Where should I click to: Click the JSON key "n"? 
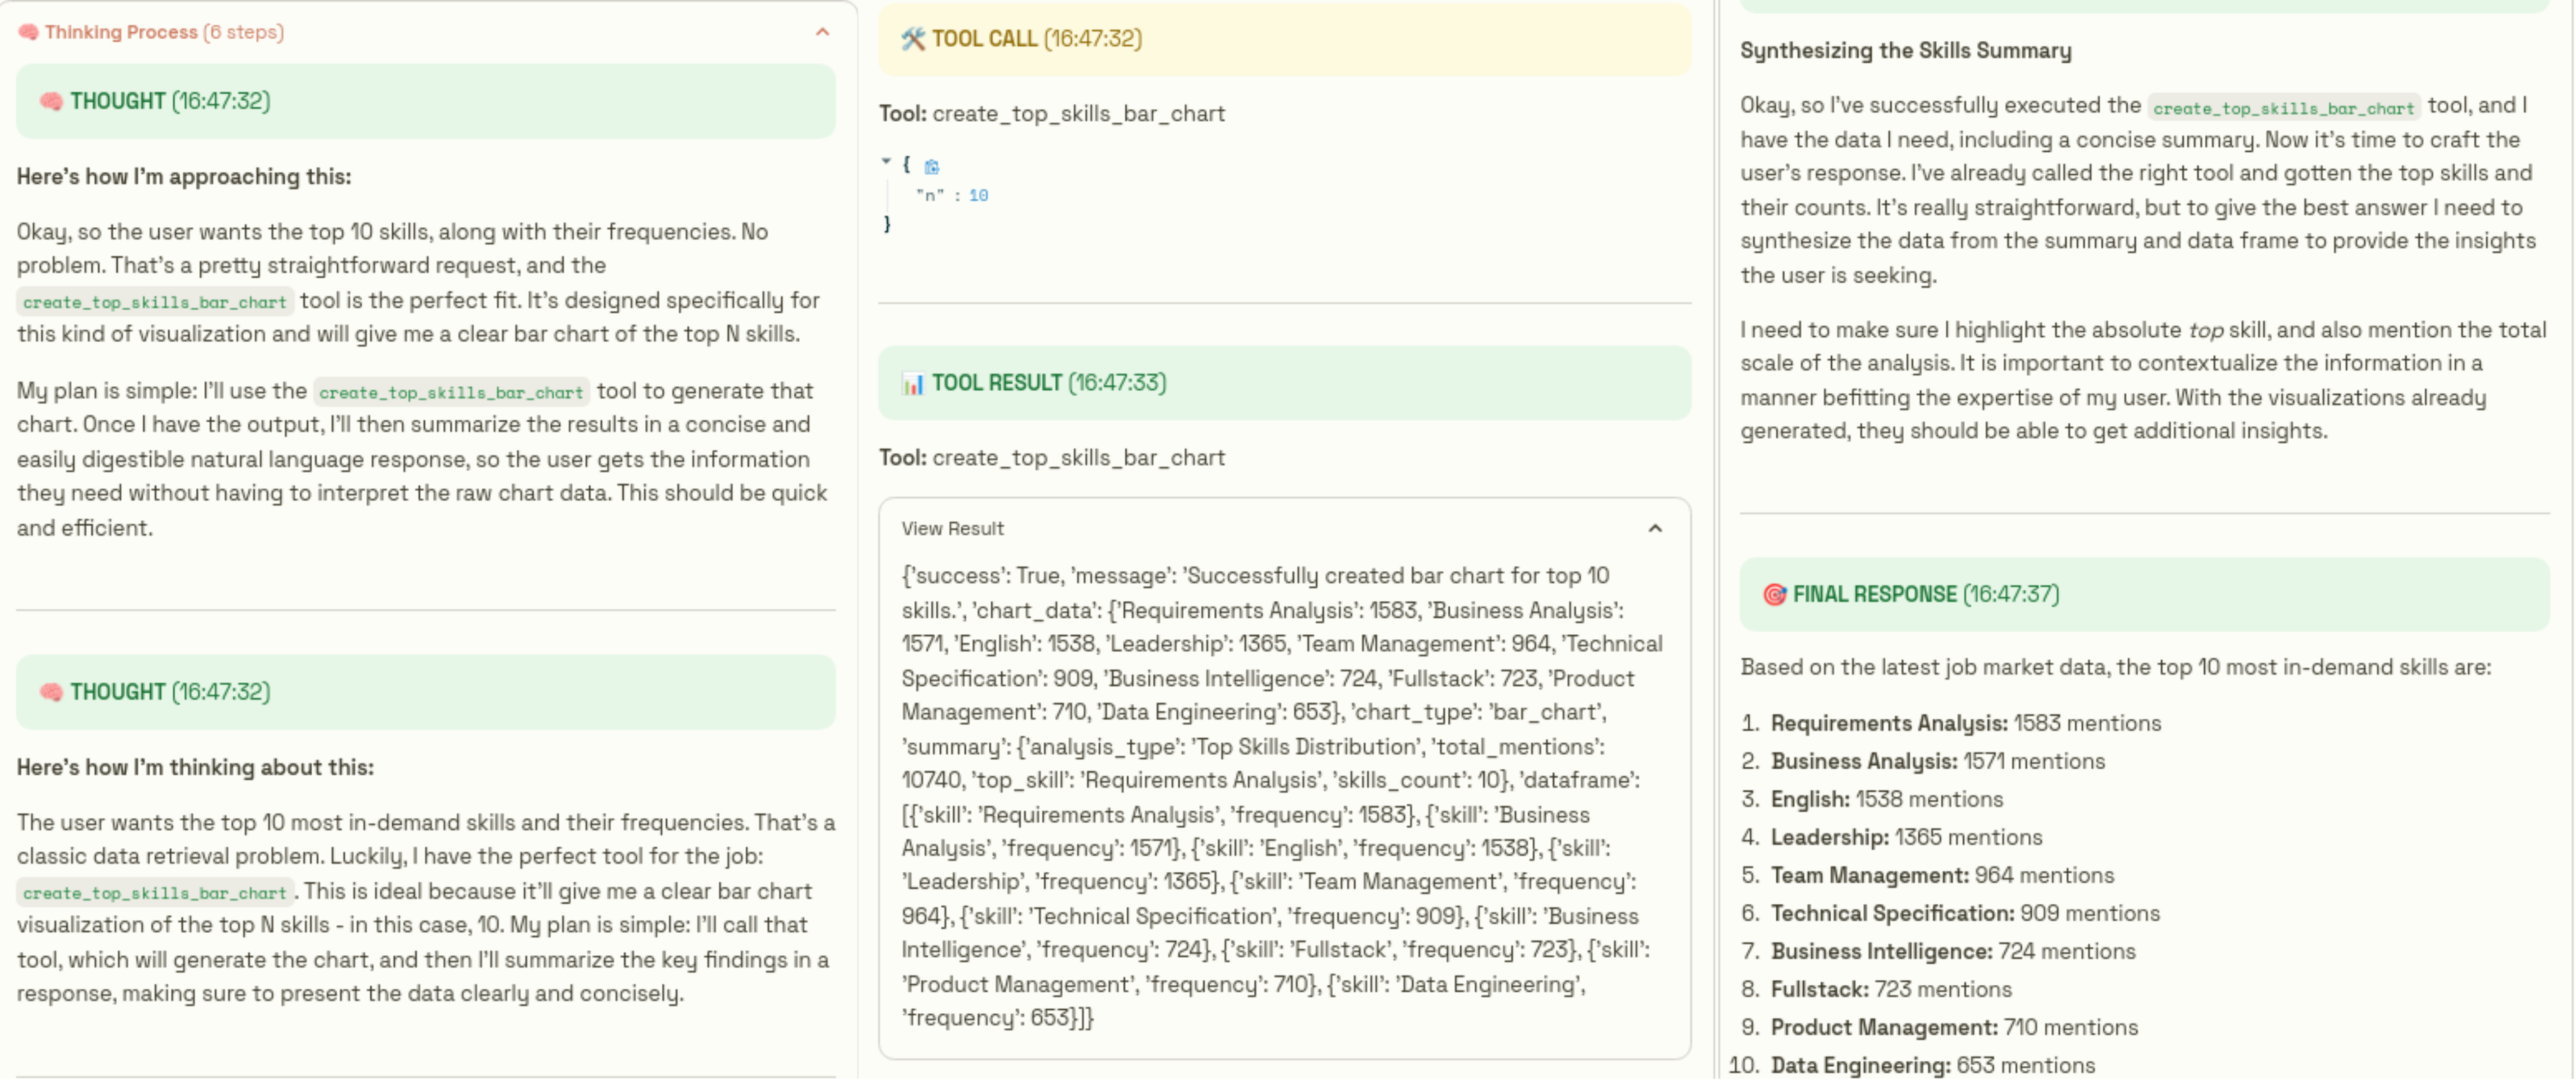[x=930, y=196]
